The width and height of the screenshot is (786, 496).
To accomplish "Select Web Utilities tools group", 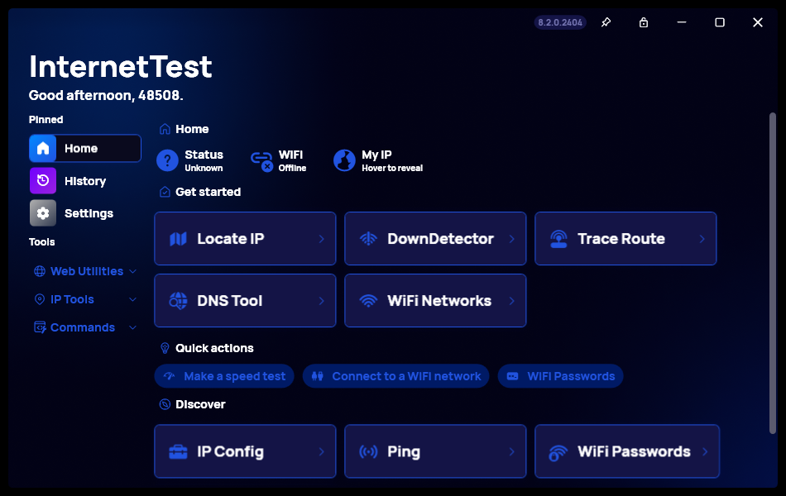I will 85,271.
